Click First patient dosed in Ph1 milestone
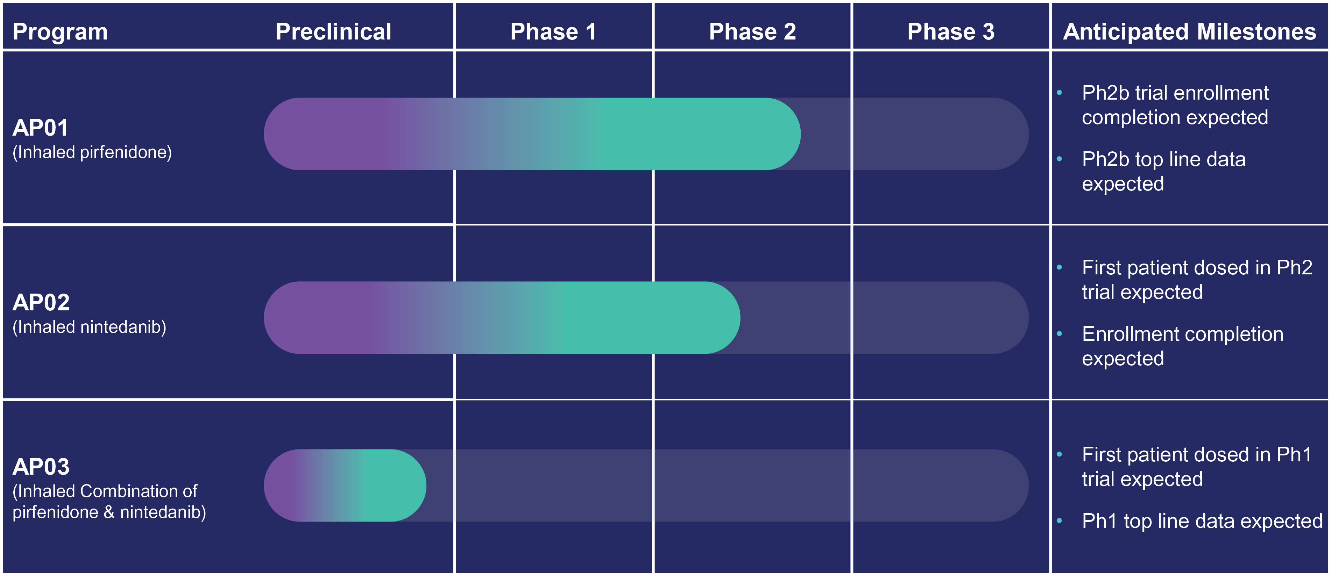The height and width of the screenshot is (576, 1331). [x=1197, y=467]
